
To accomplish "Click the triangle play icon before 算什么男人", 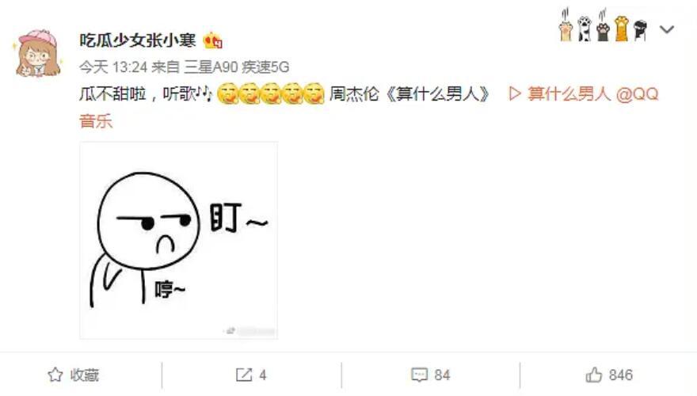I will (x=515, y=93).
